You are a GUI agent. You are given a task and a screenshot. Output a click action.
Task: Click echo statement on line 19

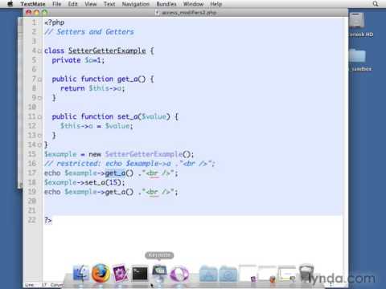(111, 192)
